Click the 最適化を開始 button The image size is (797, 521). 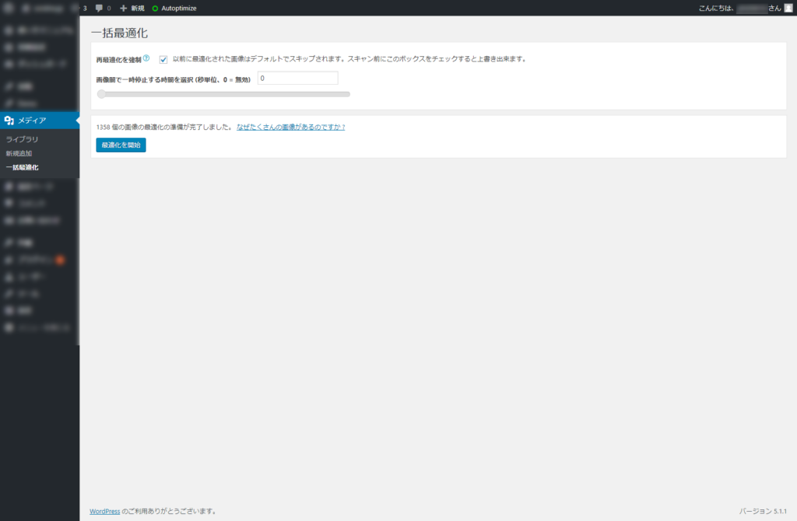click(x=121, y=145)
